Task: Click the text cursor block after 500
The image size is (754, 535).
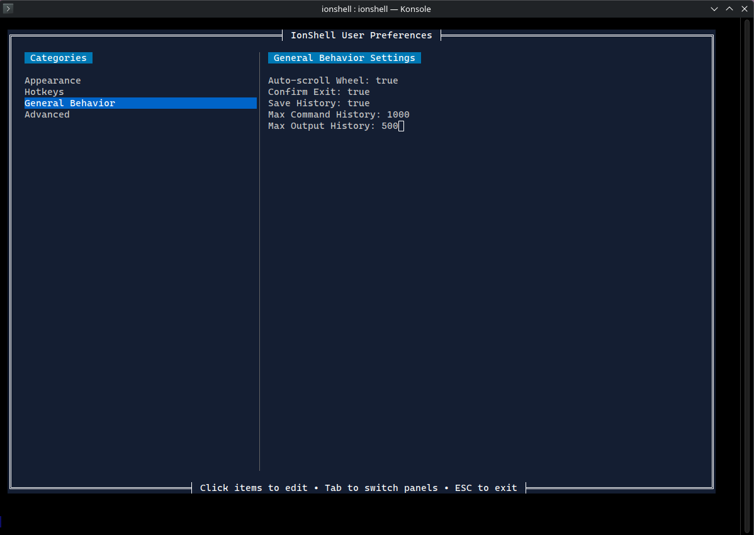Action: coord(401,126)
